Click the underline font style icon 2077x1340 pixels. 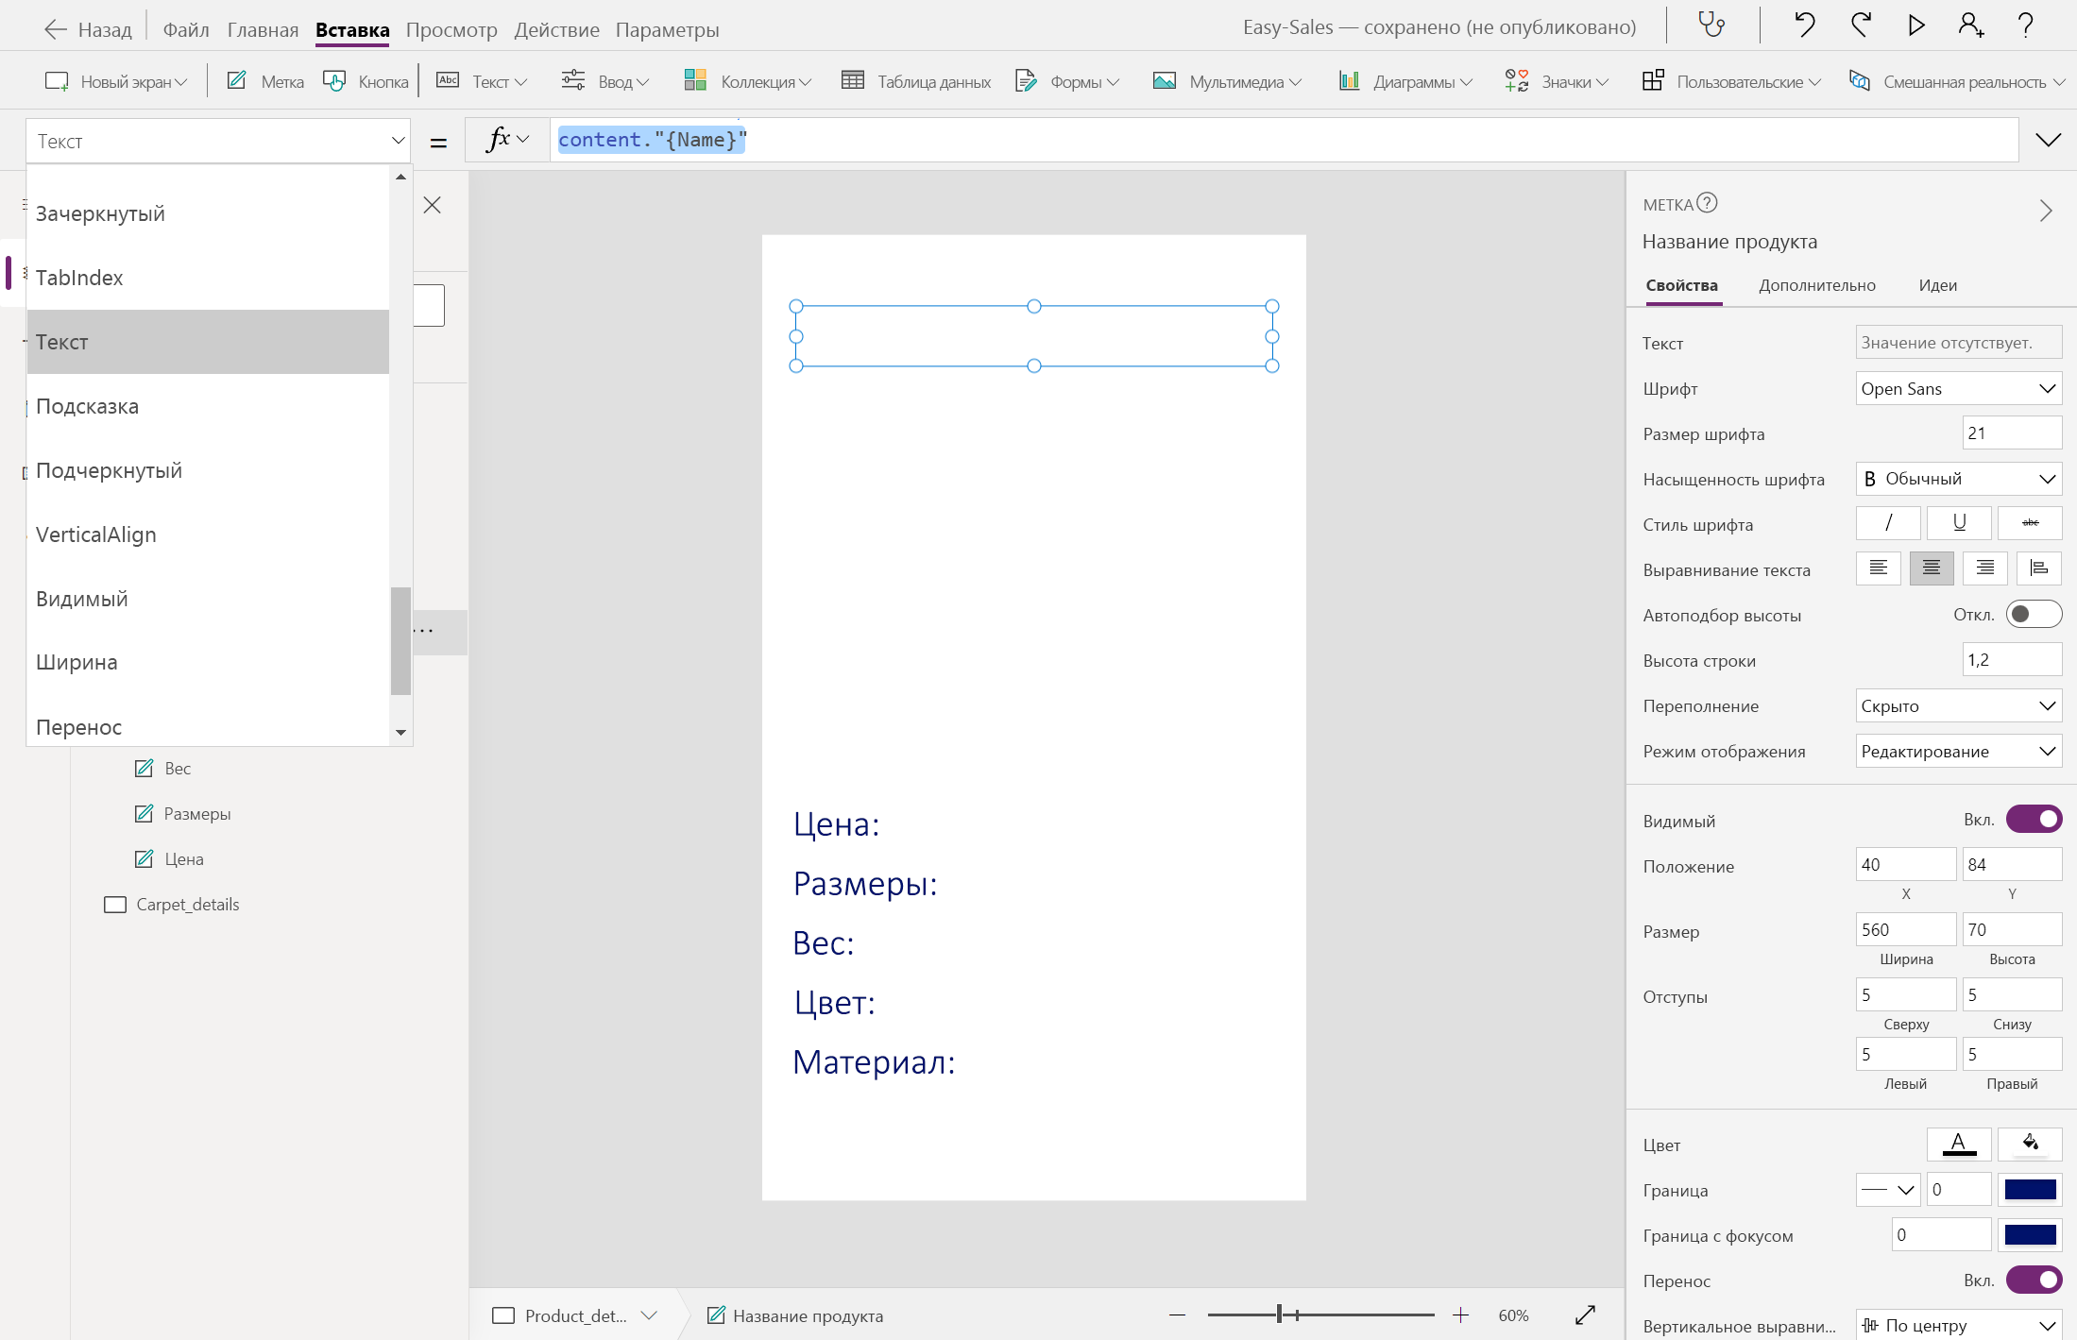pyautogui.click(x=1959, y=523)
